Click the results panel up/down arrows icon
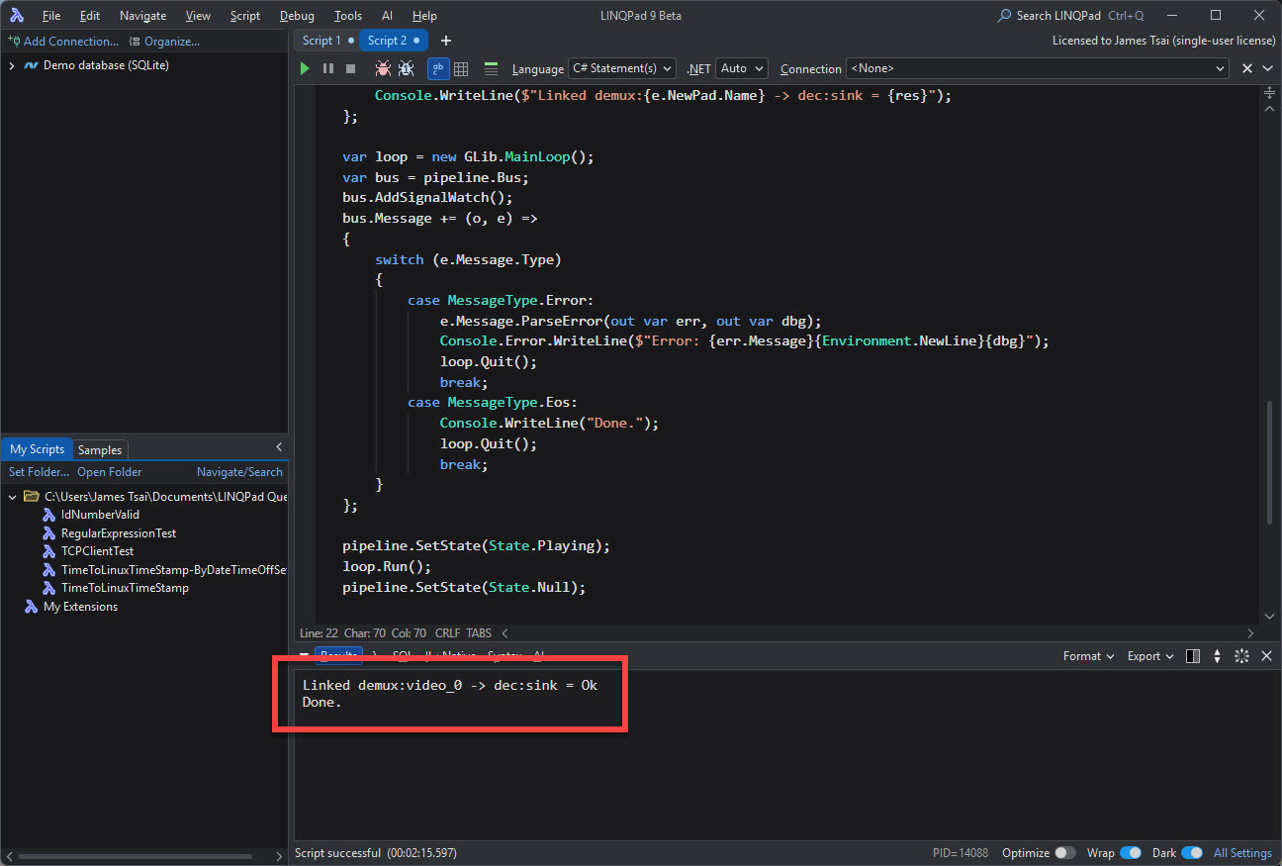The width and height of the screenshot is (1282, 866). pos(1218,656)
